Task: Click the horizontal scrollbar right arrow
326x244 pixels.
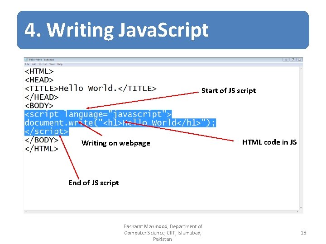Action: click(297, 211)
